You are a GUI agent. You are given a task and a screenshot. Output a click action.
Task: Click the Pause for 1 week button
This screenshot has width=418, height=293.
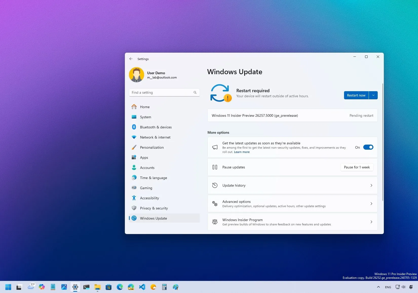tap(356, 167)
